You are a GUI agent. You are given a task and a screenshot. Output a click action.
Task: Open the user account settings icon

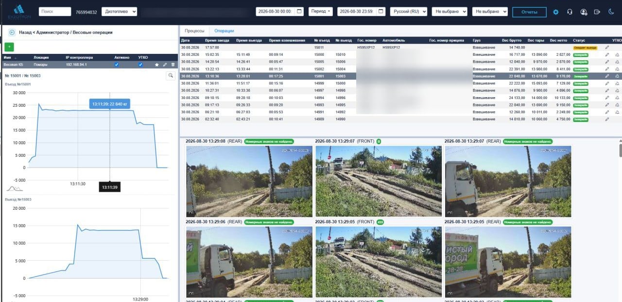[584, 12]
